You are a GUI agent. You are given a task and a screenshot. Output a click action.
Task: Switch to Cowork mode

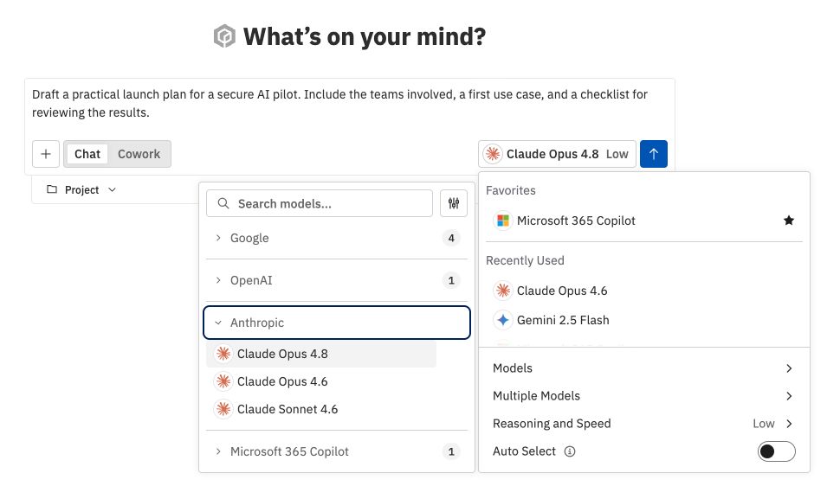click(139, 154)
